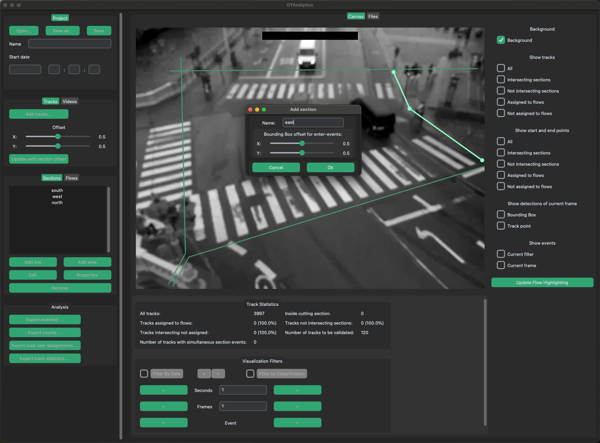This screenshot has height=443, width=600.
Task: Jump to next event arrow
Action: [297, 423]
